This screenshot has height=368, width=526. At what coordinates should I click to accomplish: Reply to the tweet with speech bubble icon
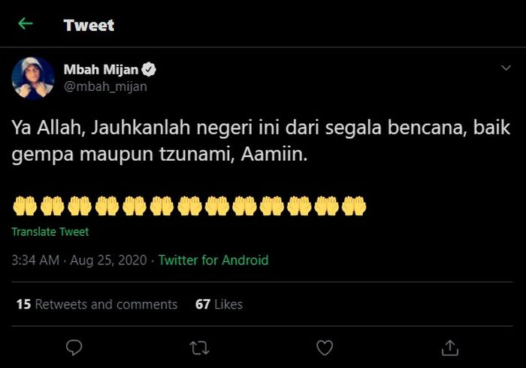tap(74, 347)
